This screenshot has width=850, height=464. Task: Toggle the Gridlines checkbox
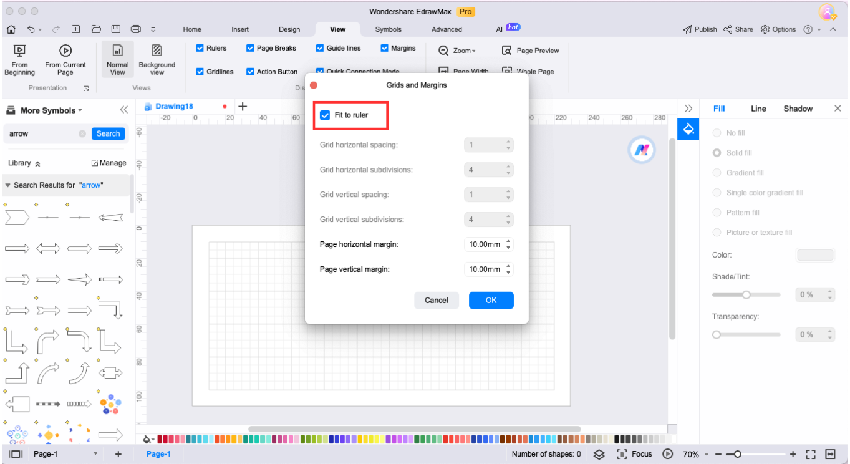point(200,72)
